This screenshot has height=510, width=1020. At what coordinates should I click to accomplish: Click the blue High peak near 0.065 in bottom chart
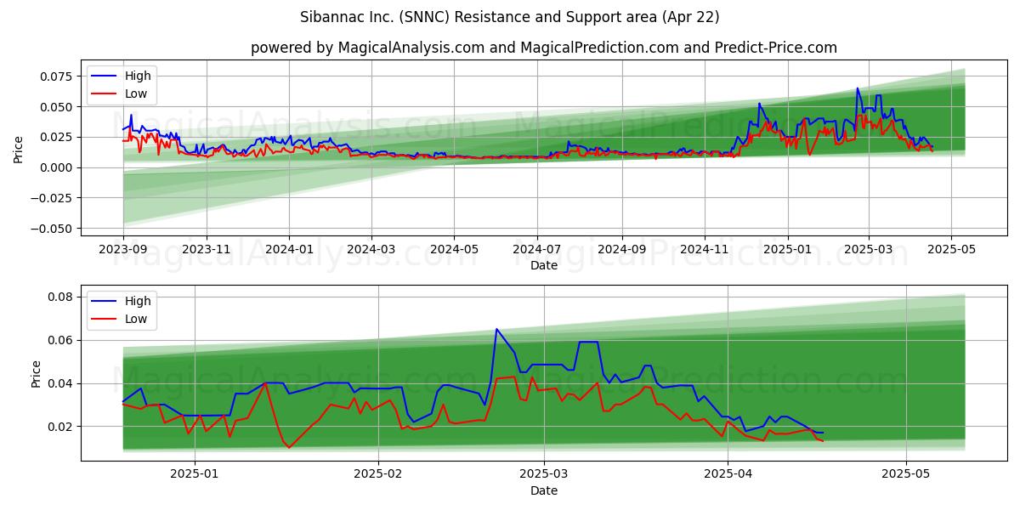point(496,329)
